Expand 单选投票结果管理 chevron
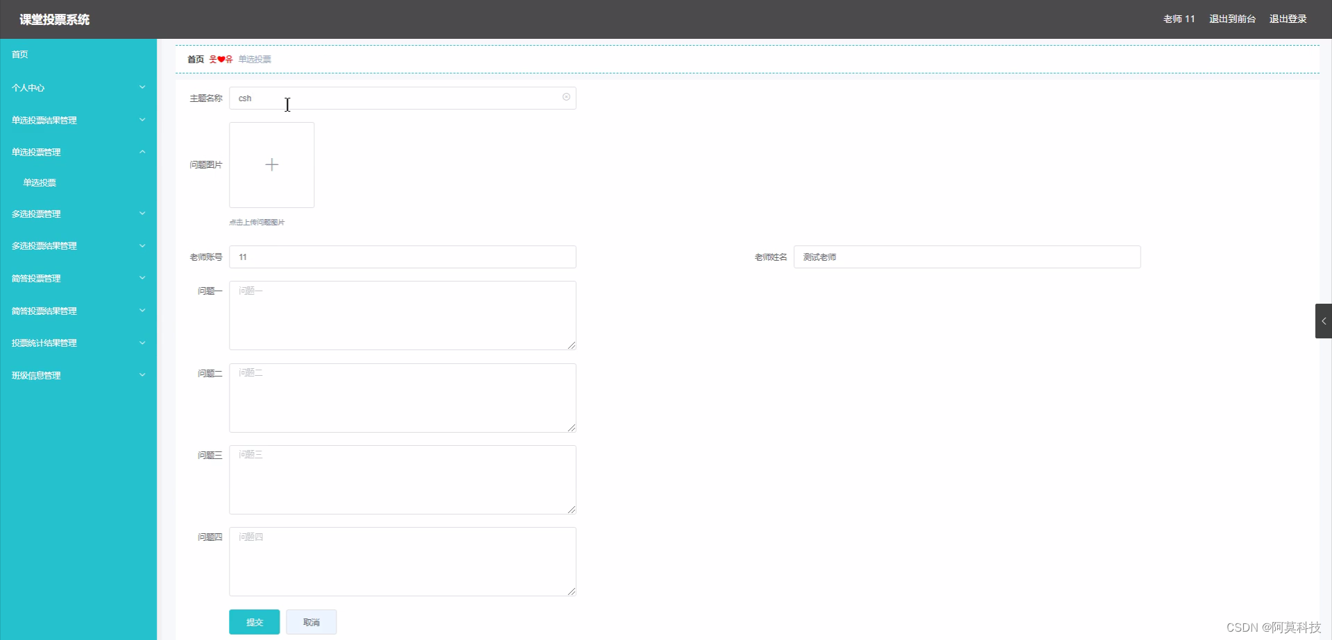Viewport: 1332px width, 640px height. [x=142, y=120]
